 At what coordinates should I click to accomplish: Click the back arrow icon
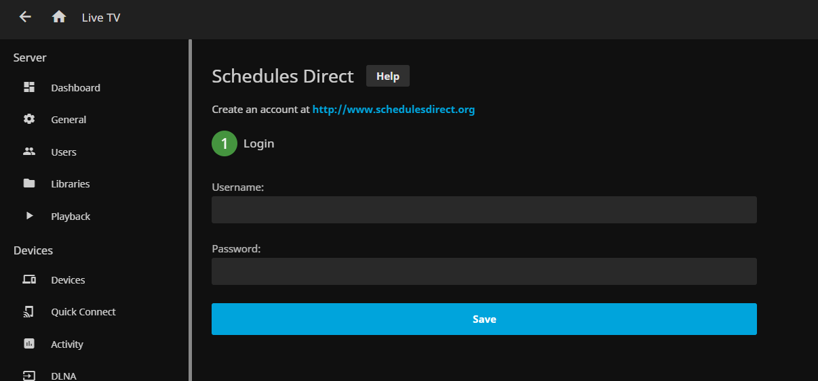(25, 17)
